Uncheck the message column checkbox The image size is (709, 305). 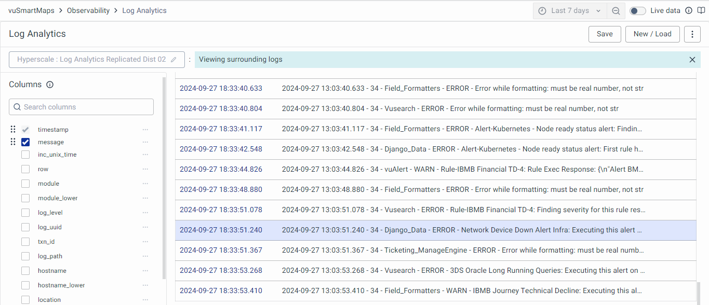pos(25,142)
